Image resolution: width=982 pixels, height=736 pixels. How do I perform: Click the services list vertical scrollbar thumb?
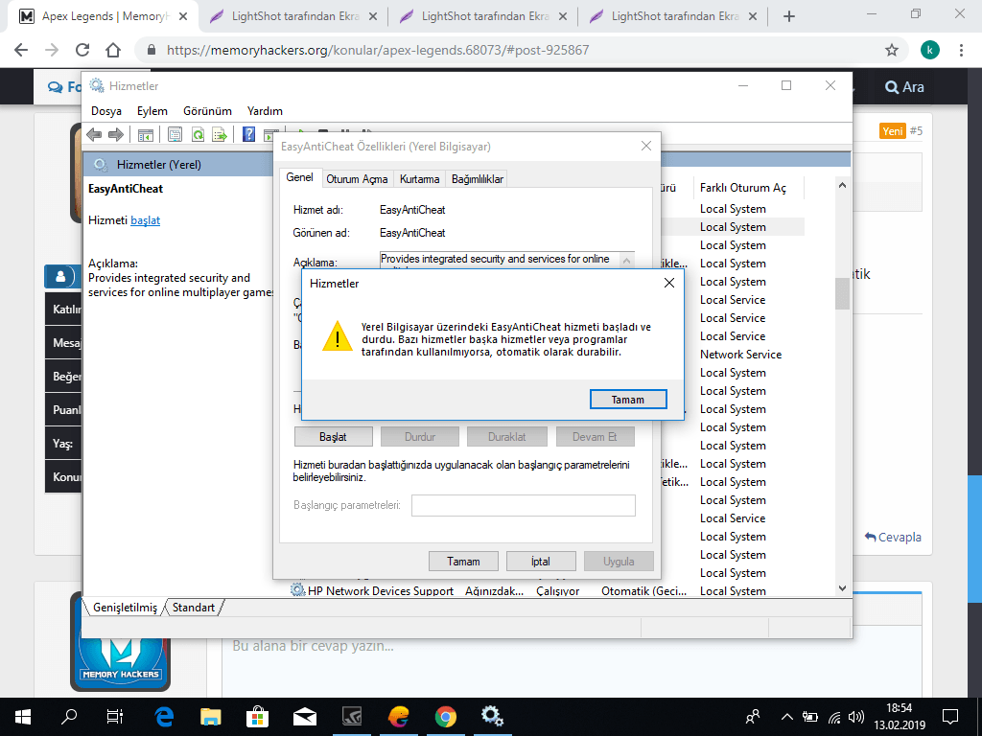coord(842,293)
